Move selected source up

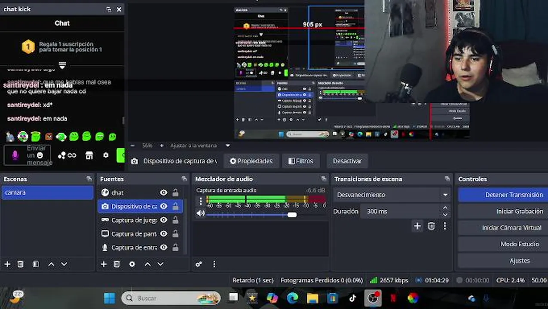click(147, 264)
